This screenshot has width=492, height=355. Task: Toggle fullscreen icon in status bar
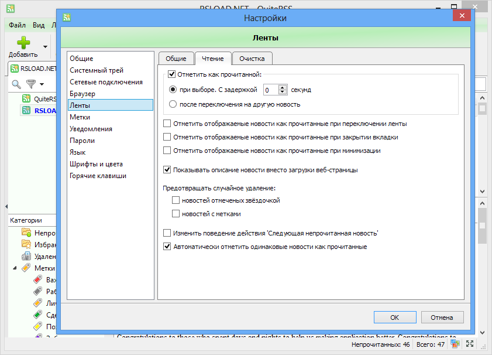coord(470,344)
